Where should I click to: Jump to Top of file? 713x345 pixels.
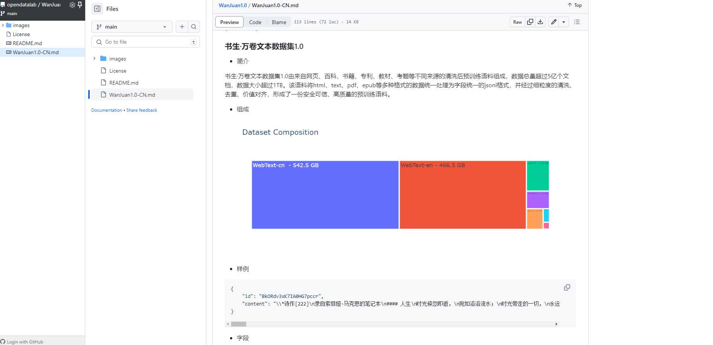575,5
